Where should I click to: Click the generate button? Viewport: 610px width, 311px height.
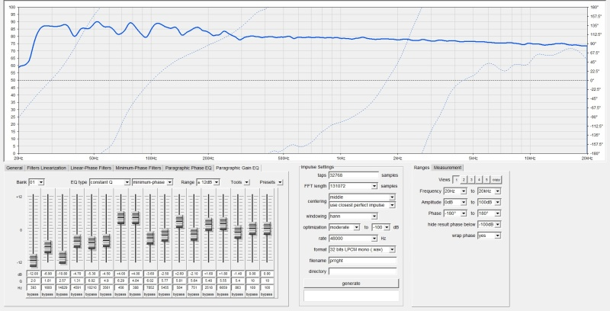click(351, 283)
